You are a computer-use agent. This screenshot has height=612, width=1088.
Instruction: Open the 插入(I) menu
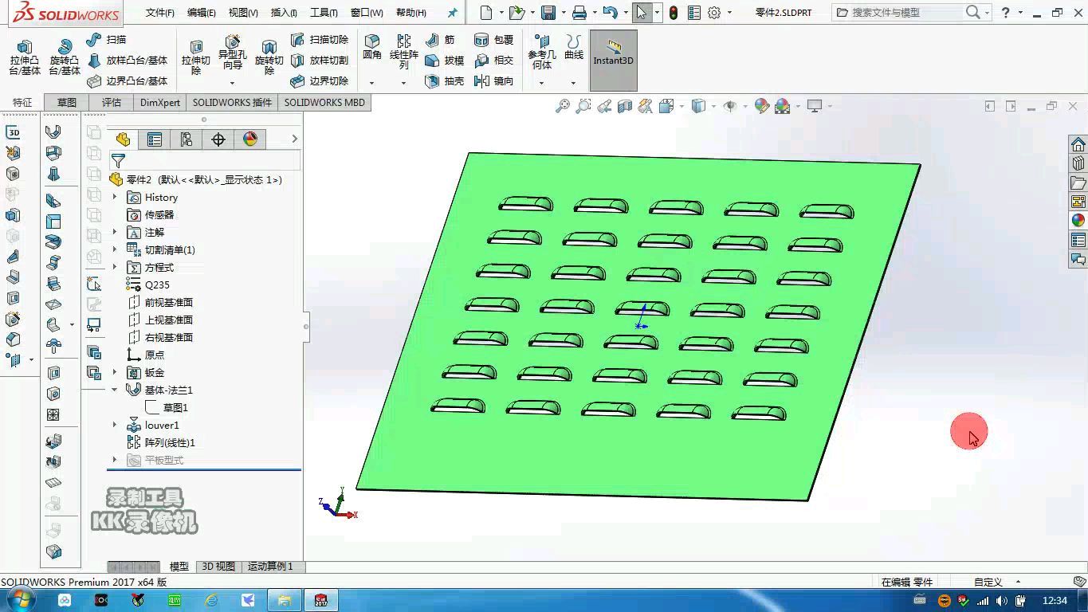click(x=284, y=13)
